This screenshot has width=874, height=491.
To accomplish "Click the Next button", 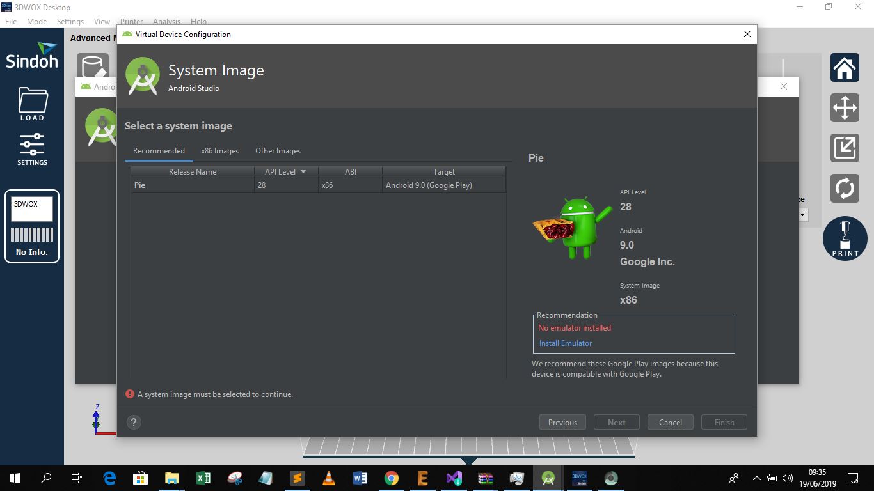I will (617, 422).
